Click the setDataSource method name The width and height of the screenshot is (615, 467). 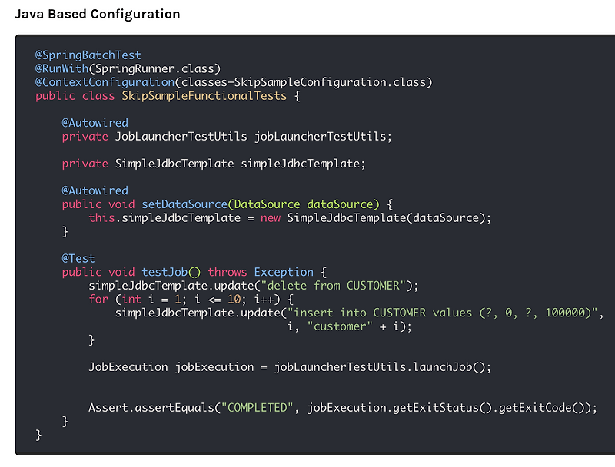click(x=184, y=204)
